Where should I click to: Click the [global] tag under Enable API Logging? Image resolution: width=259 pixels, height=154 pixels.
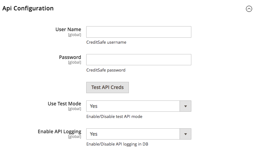(75, 137)
